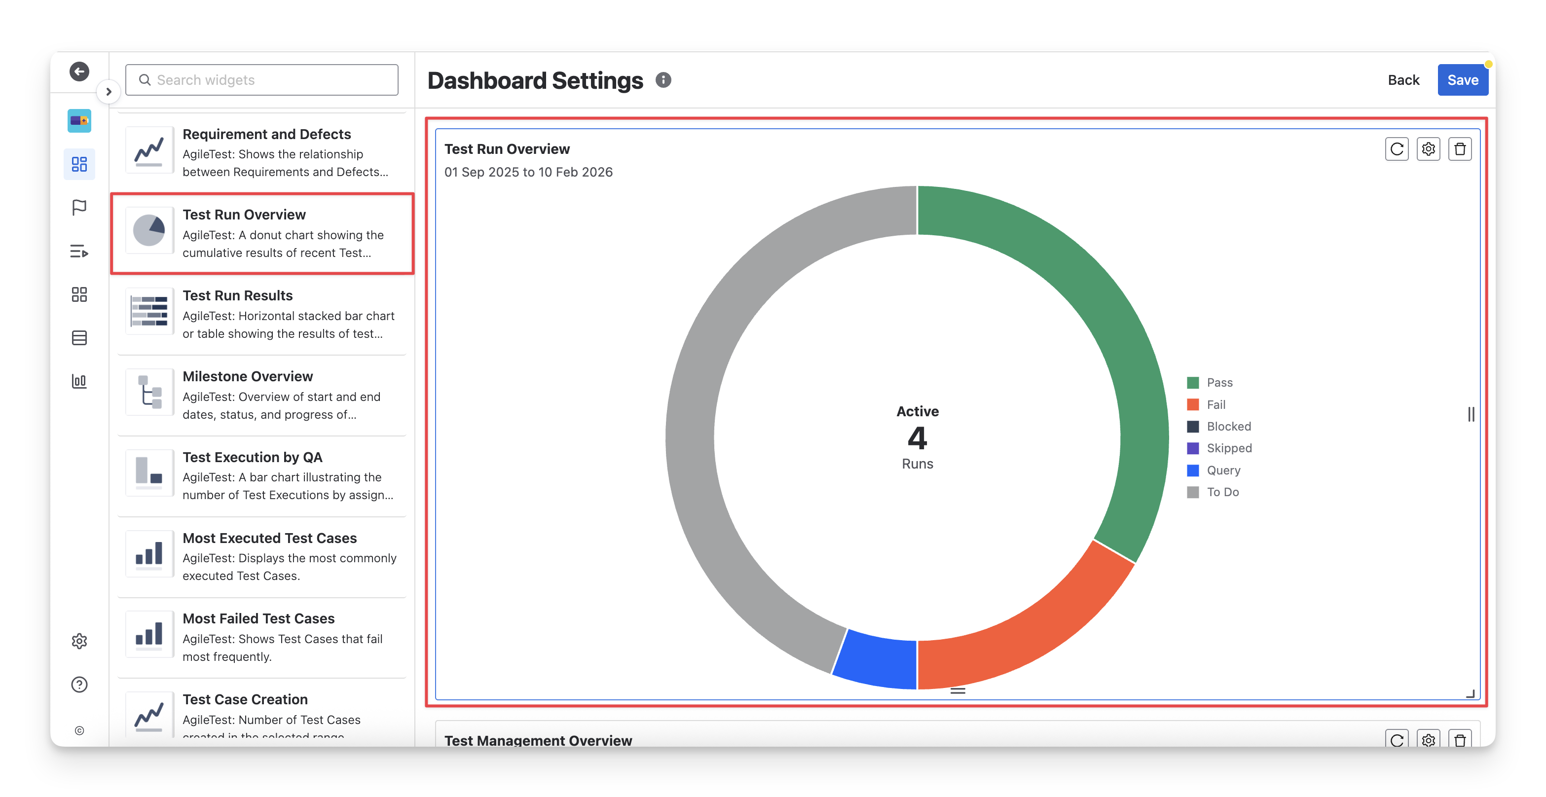Refresh the Test Run Overview widget
The height and width of the screenshot is (797, 1546).
coord(1397,149)
